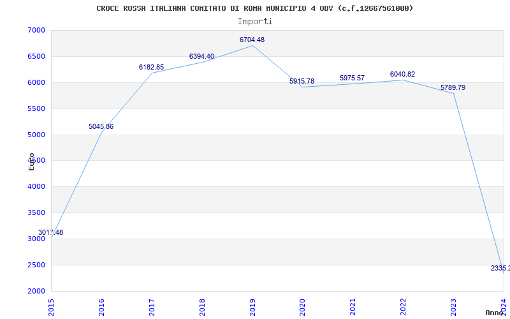The height and width of the screenshot is (319, 510).
Task: Click the Importi subtitle
Action: pyautogui.click(x=255, y=22)
